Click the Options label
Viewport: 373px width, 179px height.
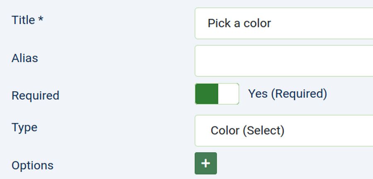tap(32, 165)
